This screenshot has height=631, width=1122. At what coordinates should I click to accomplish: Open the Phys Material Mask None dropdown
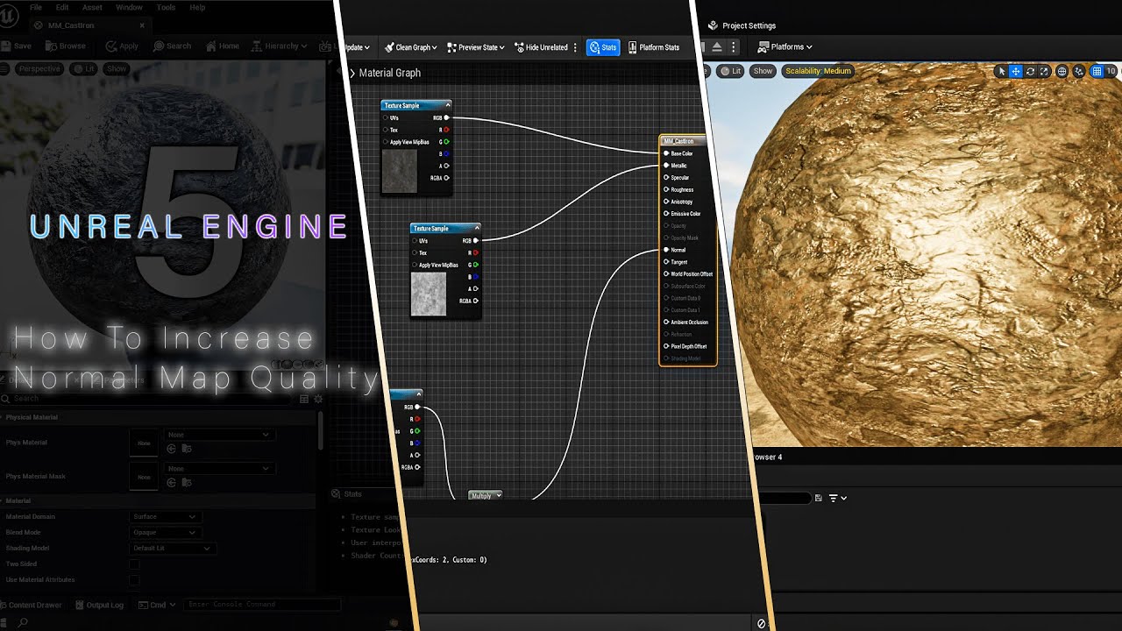coord(219,469)
